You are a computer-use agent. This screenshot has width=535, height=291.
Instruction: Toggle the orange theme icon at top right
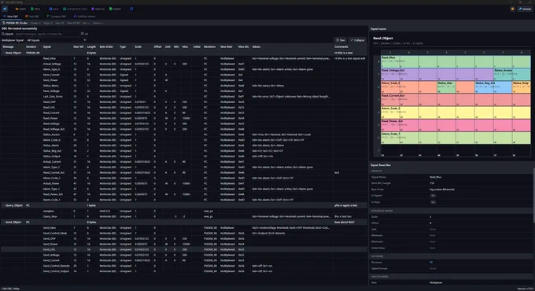[x=512, y=9]
